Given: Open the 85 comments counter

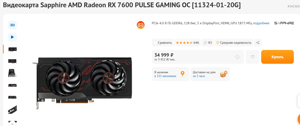Looking at the screenshot, I should click(x=208, y=43).
